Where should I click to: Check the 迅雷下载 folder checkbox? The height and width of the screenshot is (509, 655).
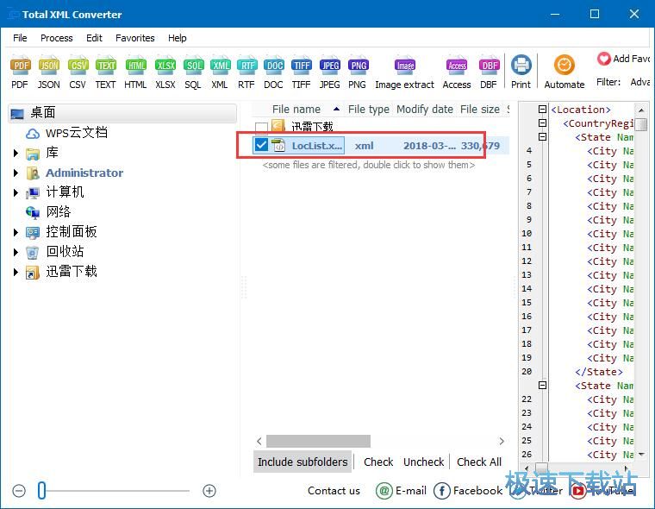click(x=261, y=127)
